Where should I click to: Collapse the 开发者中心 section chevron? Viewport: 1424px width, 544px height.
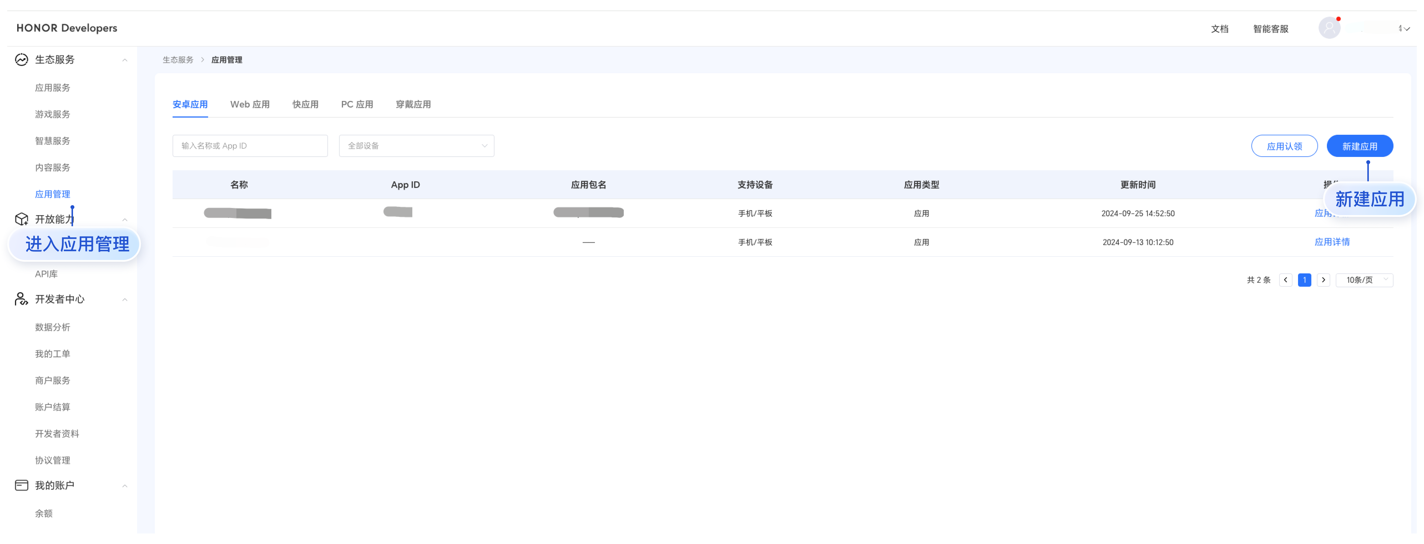[125, 300]
